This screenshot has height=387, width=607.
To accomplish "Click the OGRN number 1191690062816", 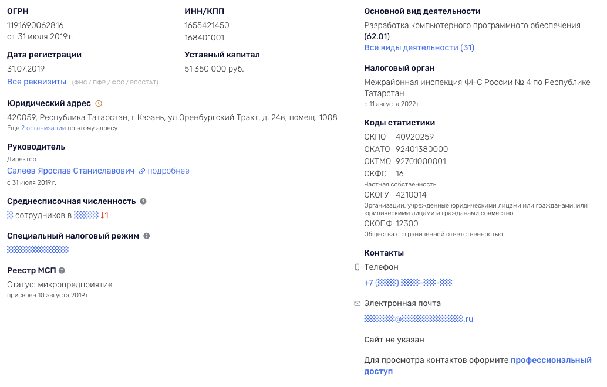I will (35, 25).
